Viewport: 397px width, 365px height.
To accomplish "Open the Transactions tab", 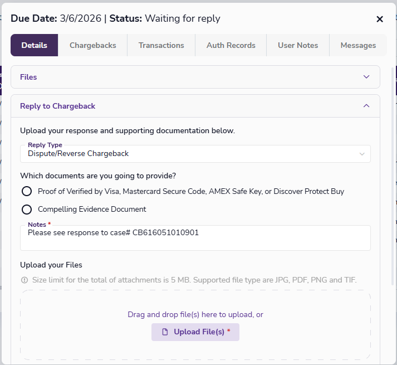I will pos(161,46).
